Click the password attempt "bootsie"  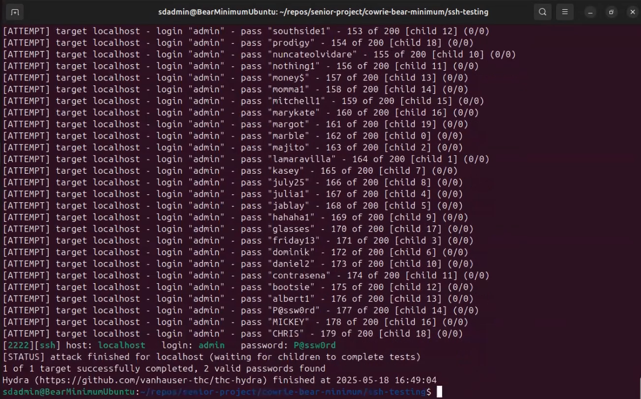pyautogui.click(x=291, y=287)
